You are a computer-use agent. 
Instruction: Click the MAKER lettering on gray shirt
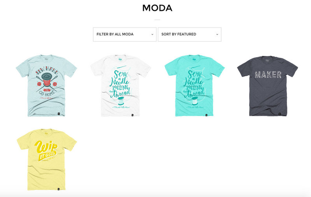[x=268, y=75]
